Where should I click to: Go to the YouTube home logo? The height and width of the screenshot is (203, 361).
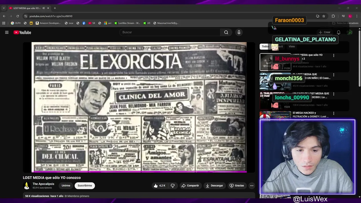tap(22, 32)
